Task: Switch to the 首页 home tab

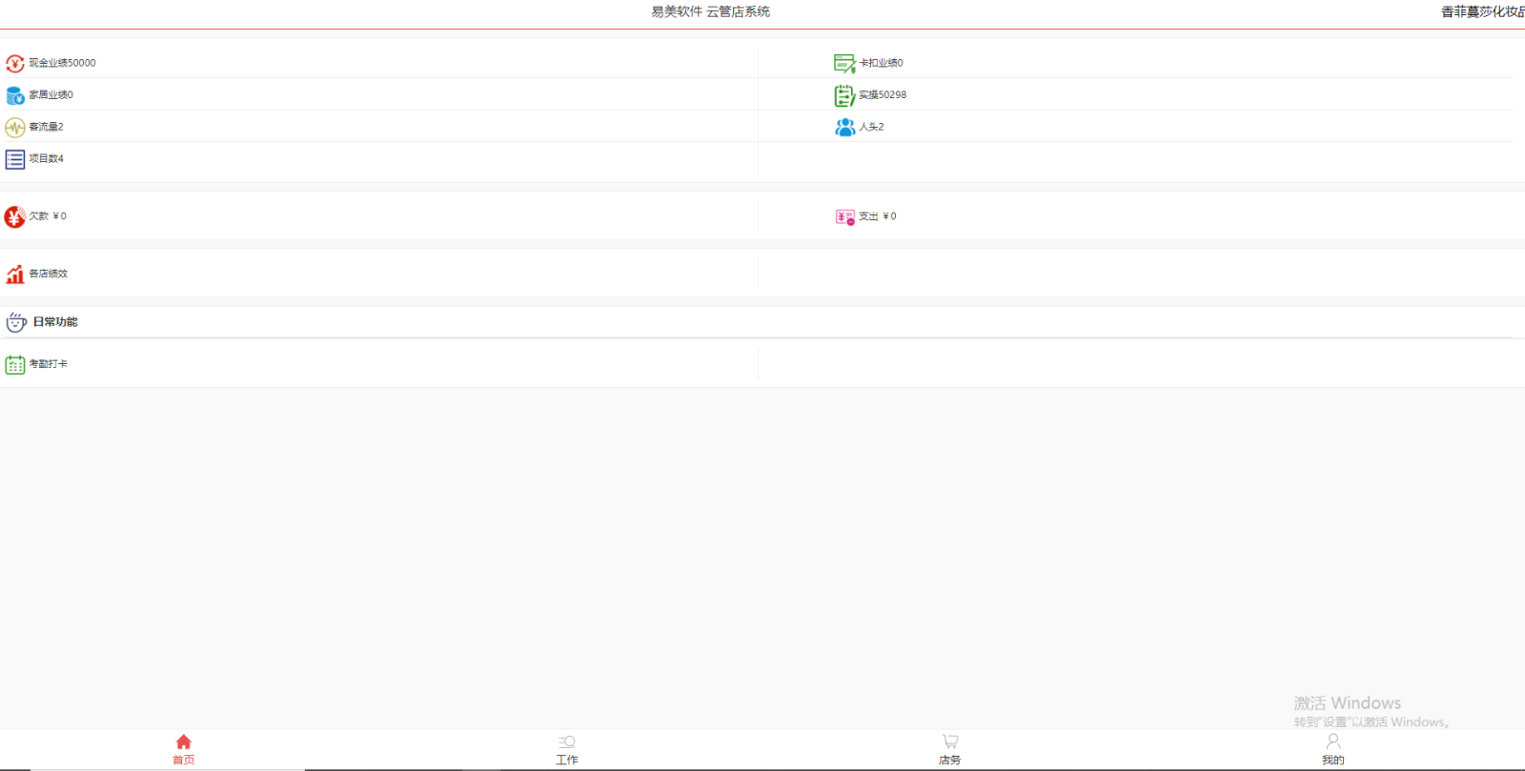Action: (184, 749)
